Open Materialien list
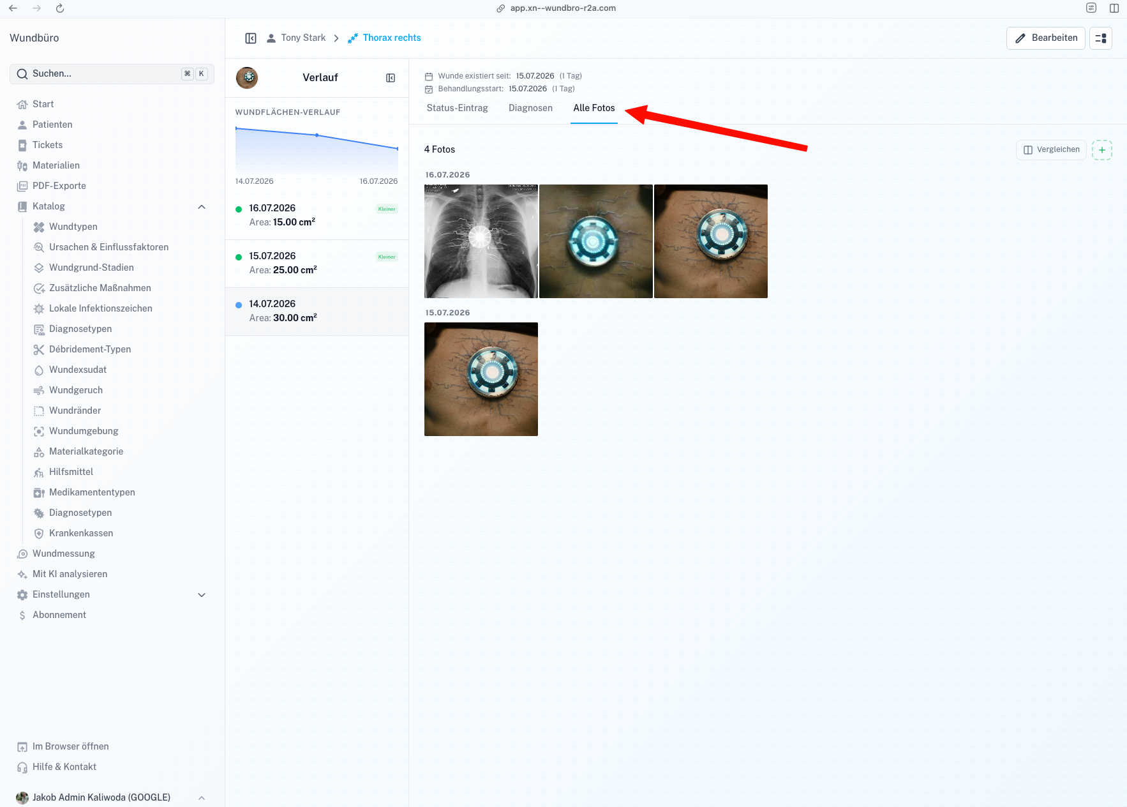The height and width of the screenshot is (807, 1127). [x=56, y=165]
